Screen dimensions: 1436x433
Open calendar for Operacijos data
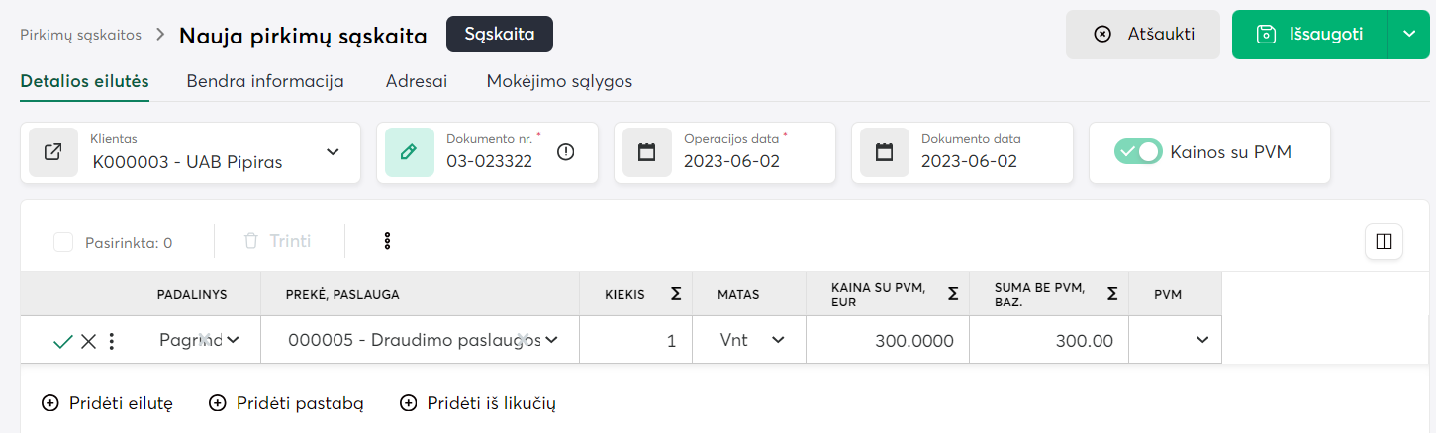(647, 152)
